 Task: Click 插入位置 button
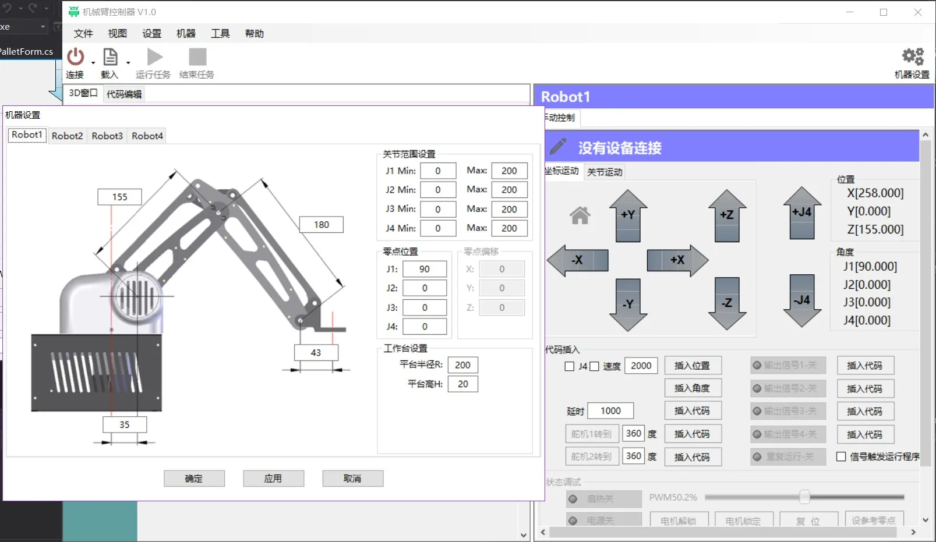tap(693, 366)
